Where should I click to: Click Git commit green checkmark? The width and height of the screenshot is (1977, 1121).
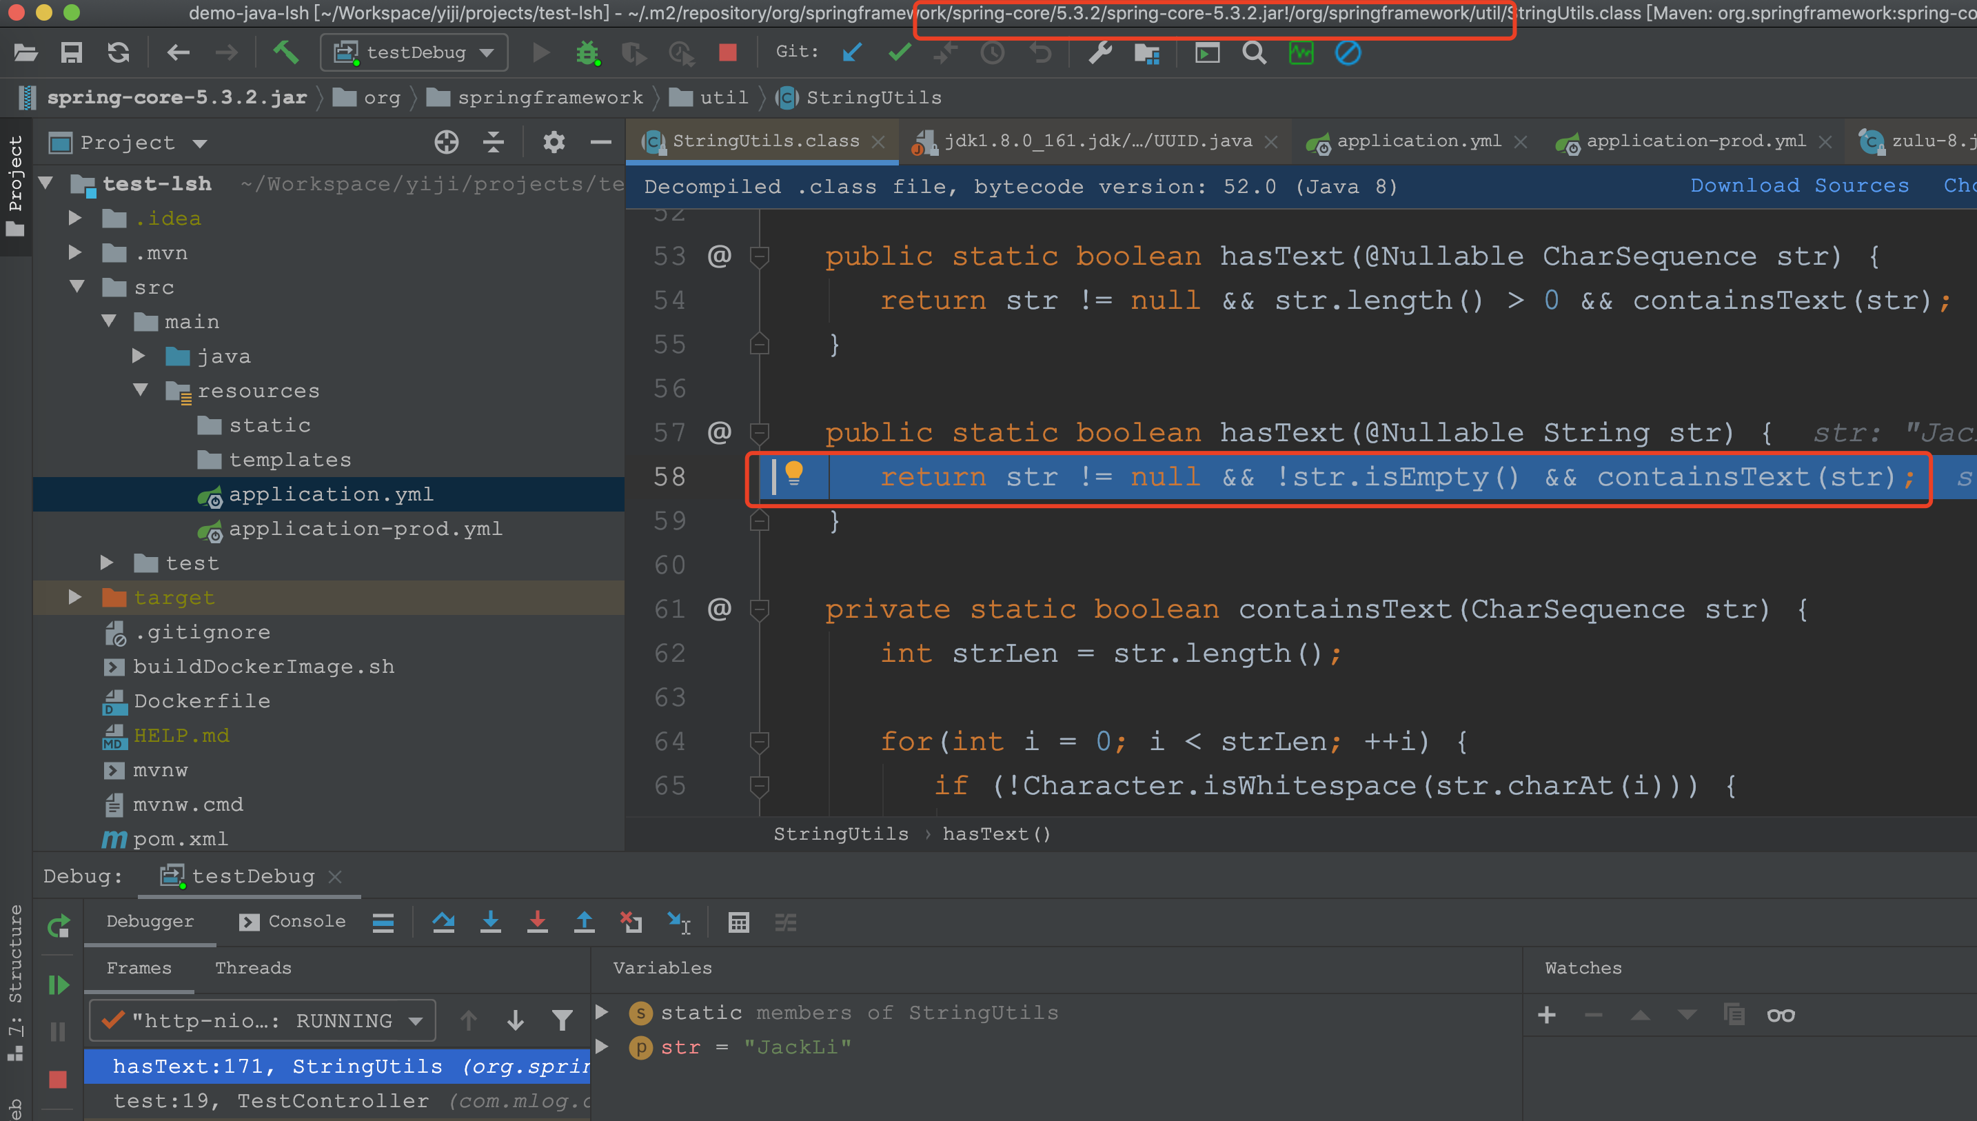click(899, 52)
